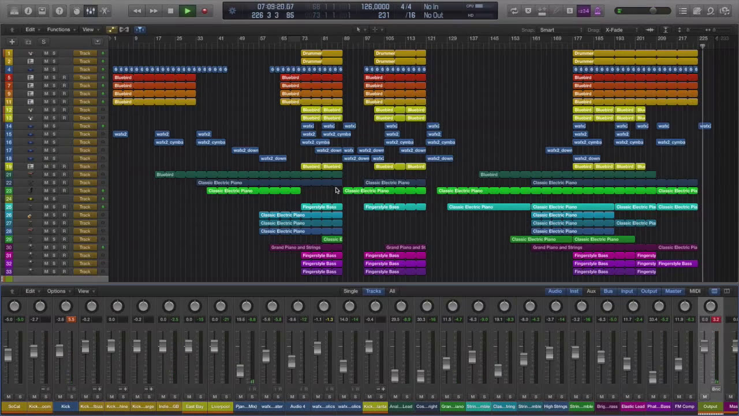Adjust the master volume slider

(x=644, y=10)
